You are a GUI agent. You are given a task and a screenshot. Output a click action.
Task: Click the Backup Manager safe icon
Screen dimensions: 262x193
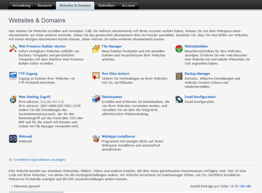click(x=179, y=76)
